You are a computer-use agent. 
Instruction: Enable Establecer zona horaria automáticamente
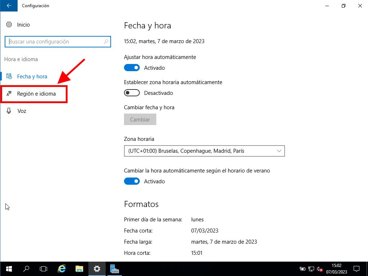point(132,93)
